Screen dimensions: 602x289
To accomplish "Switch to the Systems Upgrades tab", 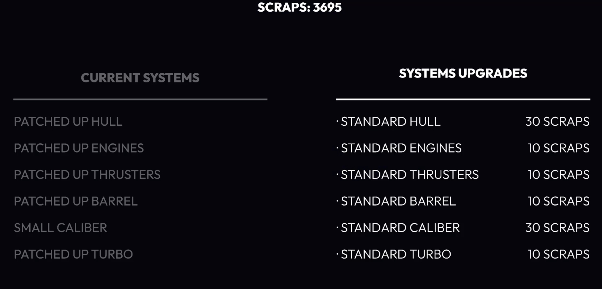I will pos(463,73).
